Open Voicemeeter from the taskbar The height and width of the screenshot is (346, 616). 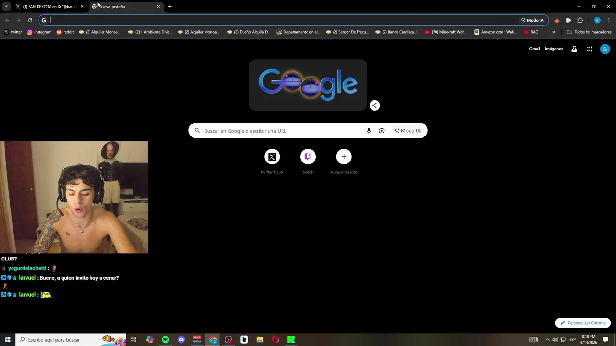pyautogui.click(x=197, y=340)
